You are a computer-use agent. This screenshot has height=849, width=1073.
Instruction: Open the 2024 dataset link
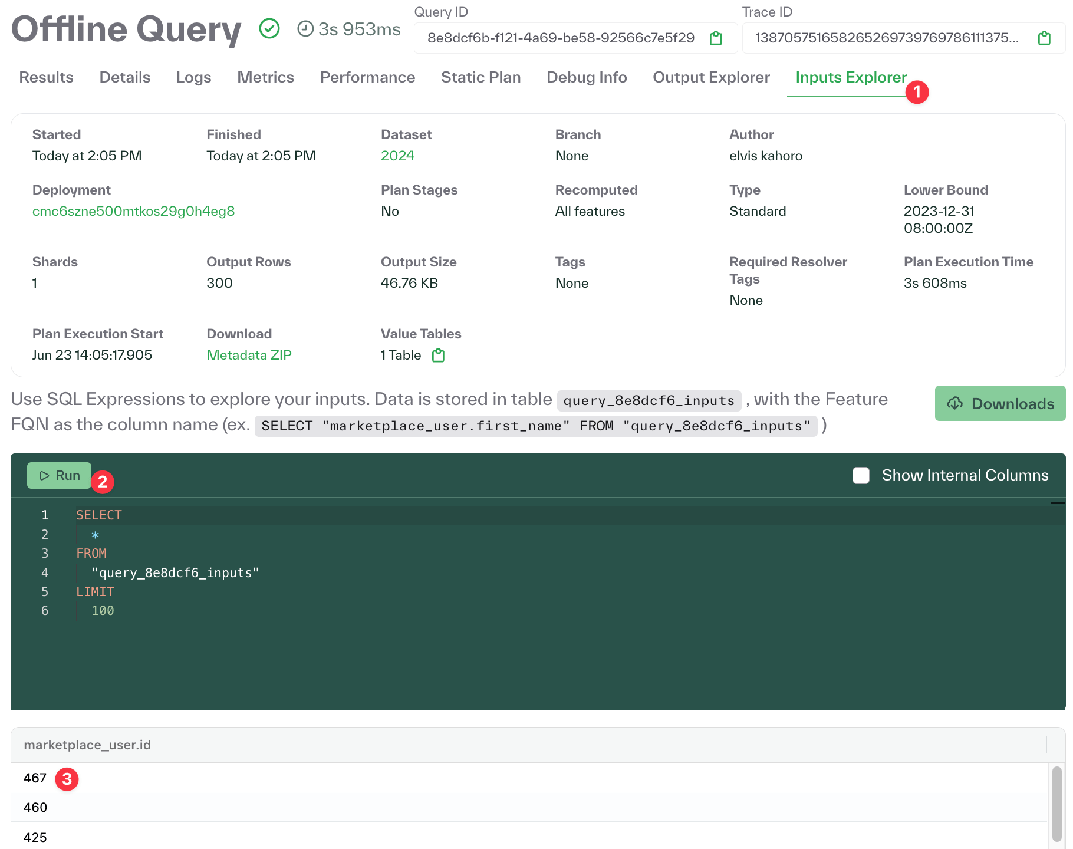397,156
